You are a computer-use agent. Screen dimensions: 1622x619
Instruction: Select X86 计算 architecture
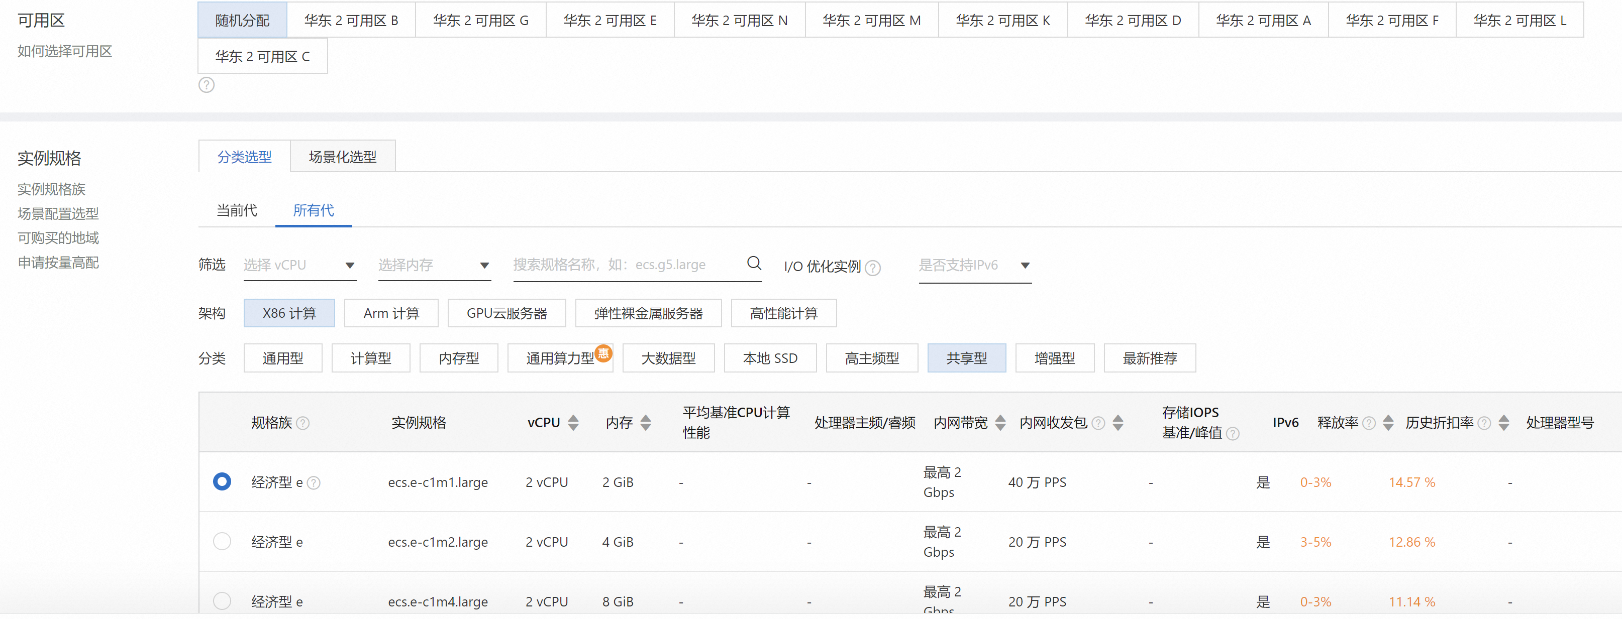[x=289, y=313]
